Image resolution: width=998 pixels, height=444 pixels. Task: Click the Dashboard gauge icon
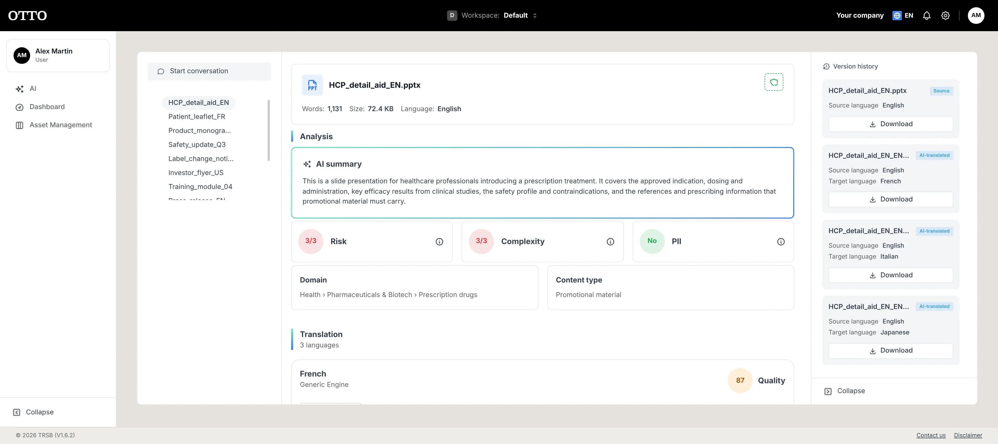19,107
